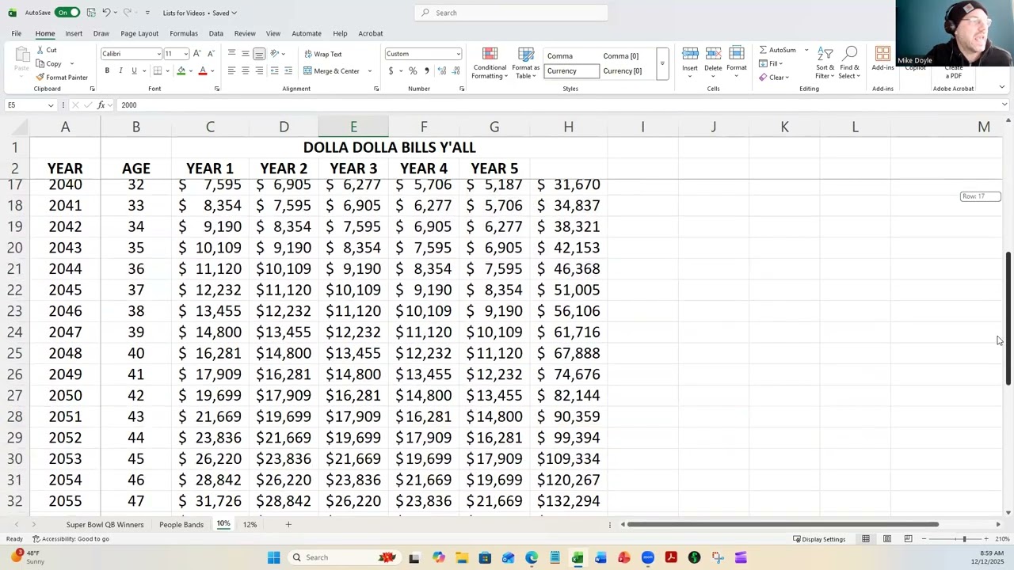Apply the percent style format
The height and width of the screenshot is (570, 1014).
coord(413,71)
